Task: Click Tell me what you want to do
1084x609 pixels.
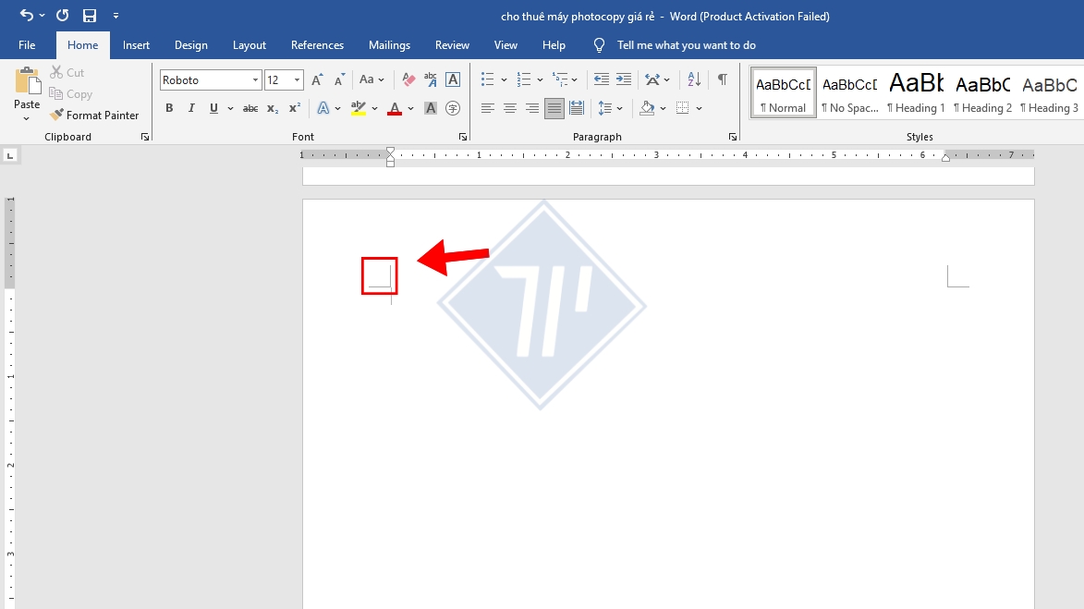Action: [x=686, y=45]
